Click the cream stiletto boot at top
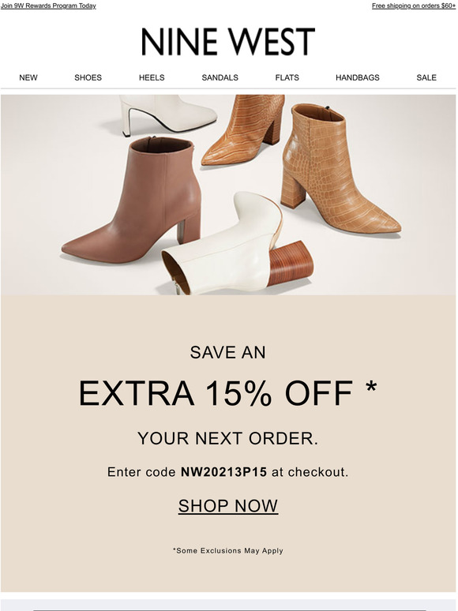Image resolution: width=458 pixels, height=611 pixels. [167, 114]
